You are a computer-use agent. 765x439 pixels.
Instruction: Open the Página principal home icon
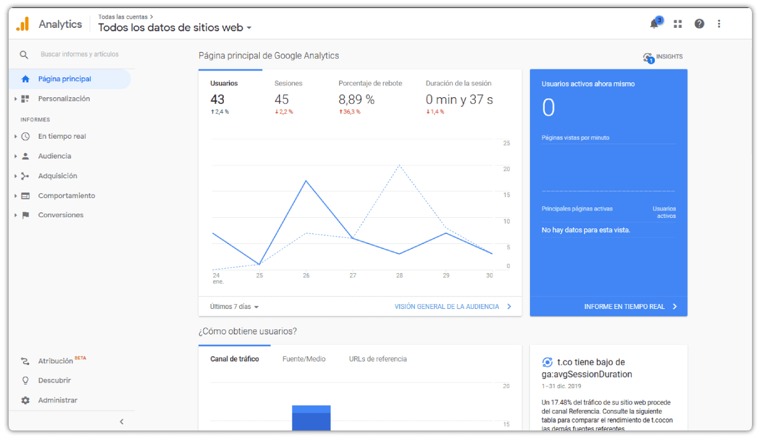coord(24,79)
